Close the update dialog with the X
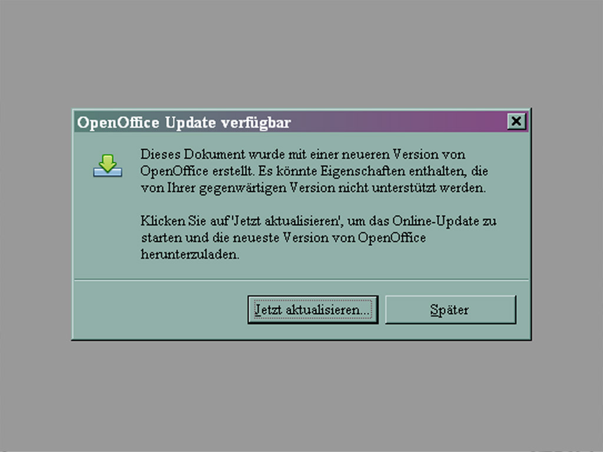The height and width of the screenshot is (452, 603). coord(516,121)
